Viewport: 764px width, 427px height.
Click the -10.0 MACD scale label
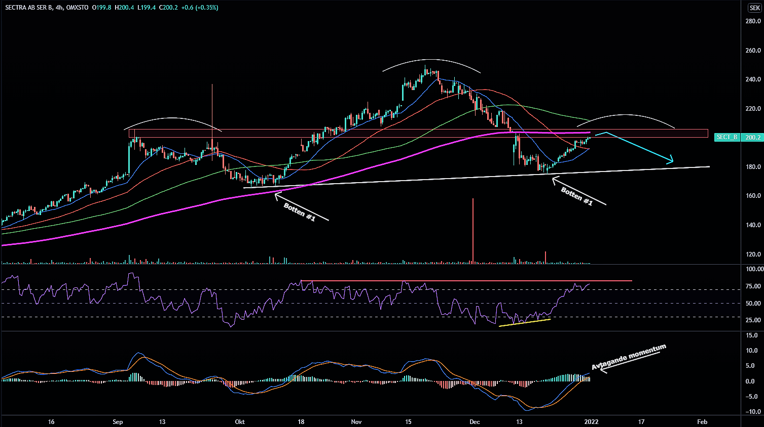click(753, 412)
